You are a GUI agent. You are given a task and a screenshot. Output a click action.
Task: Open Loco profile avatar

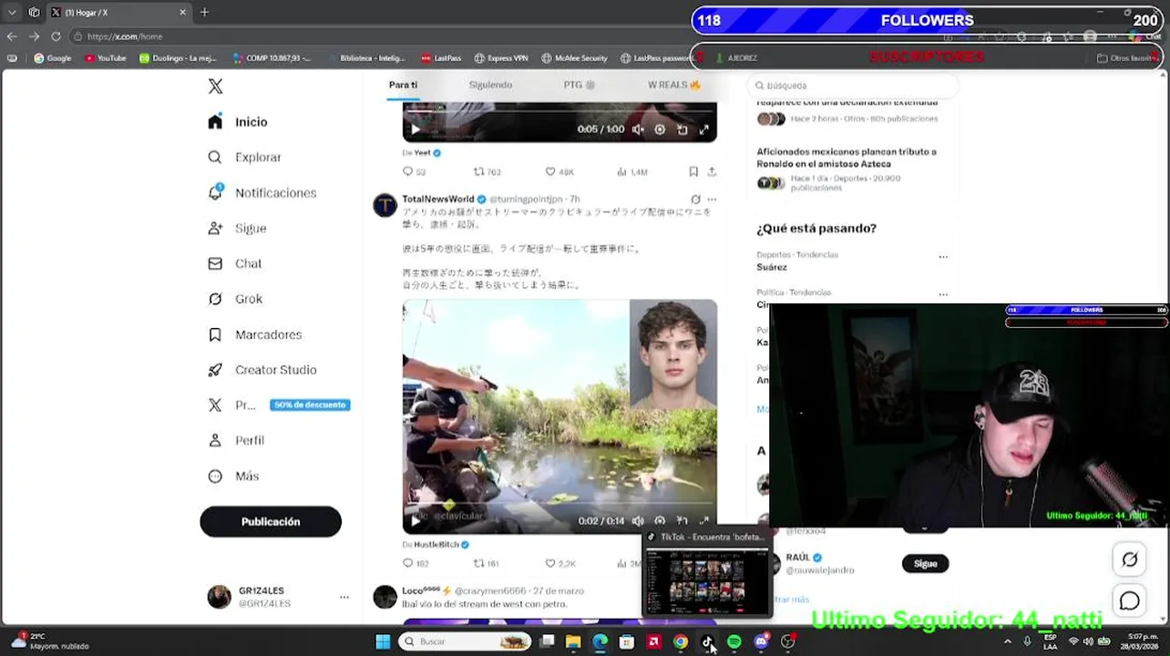385,597
